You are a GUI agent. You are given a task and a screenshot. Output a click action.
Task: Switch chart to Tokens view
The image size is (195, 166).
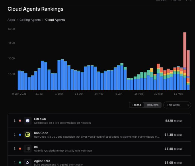(x=136, y=105)
